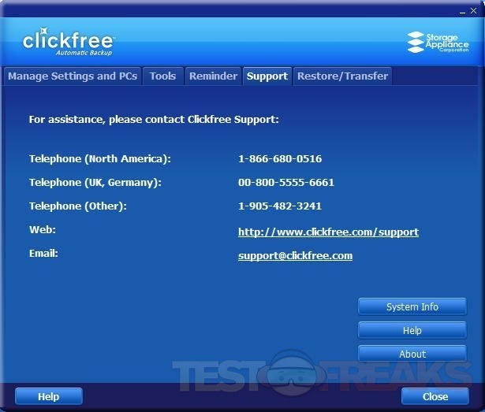Viewport: 485px width, 412px height.
Task: Click the 'For assistance' heading text
Action: pyautogui.click(x=154, y=120)
